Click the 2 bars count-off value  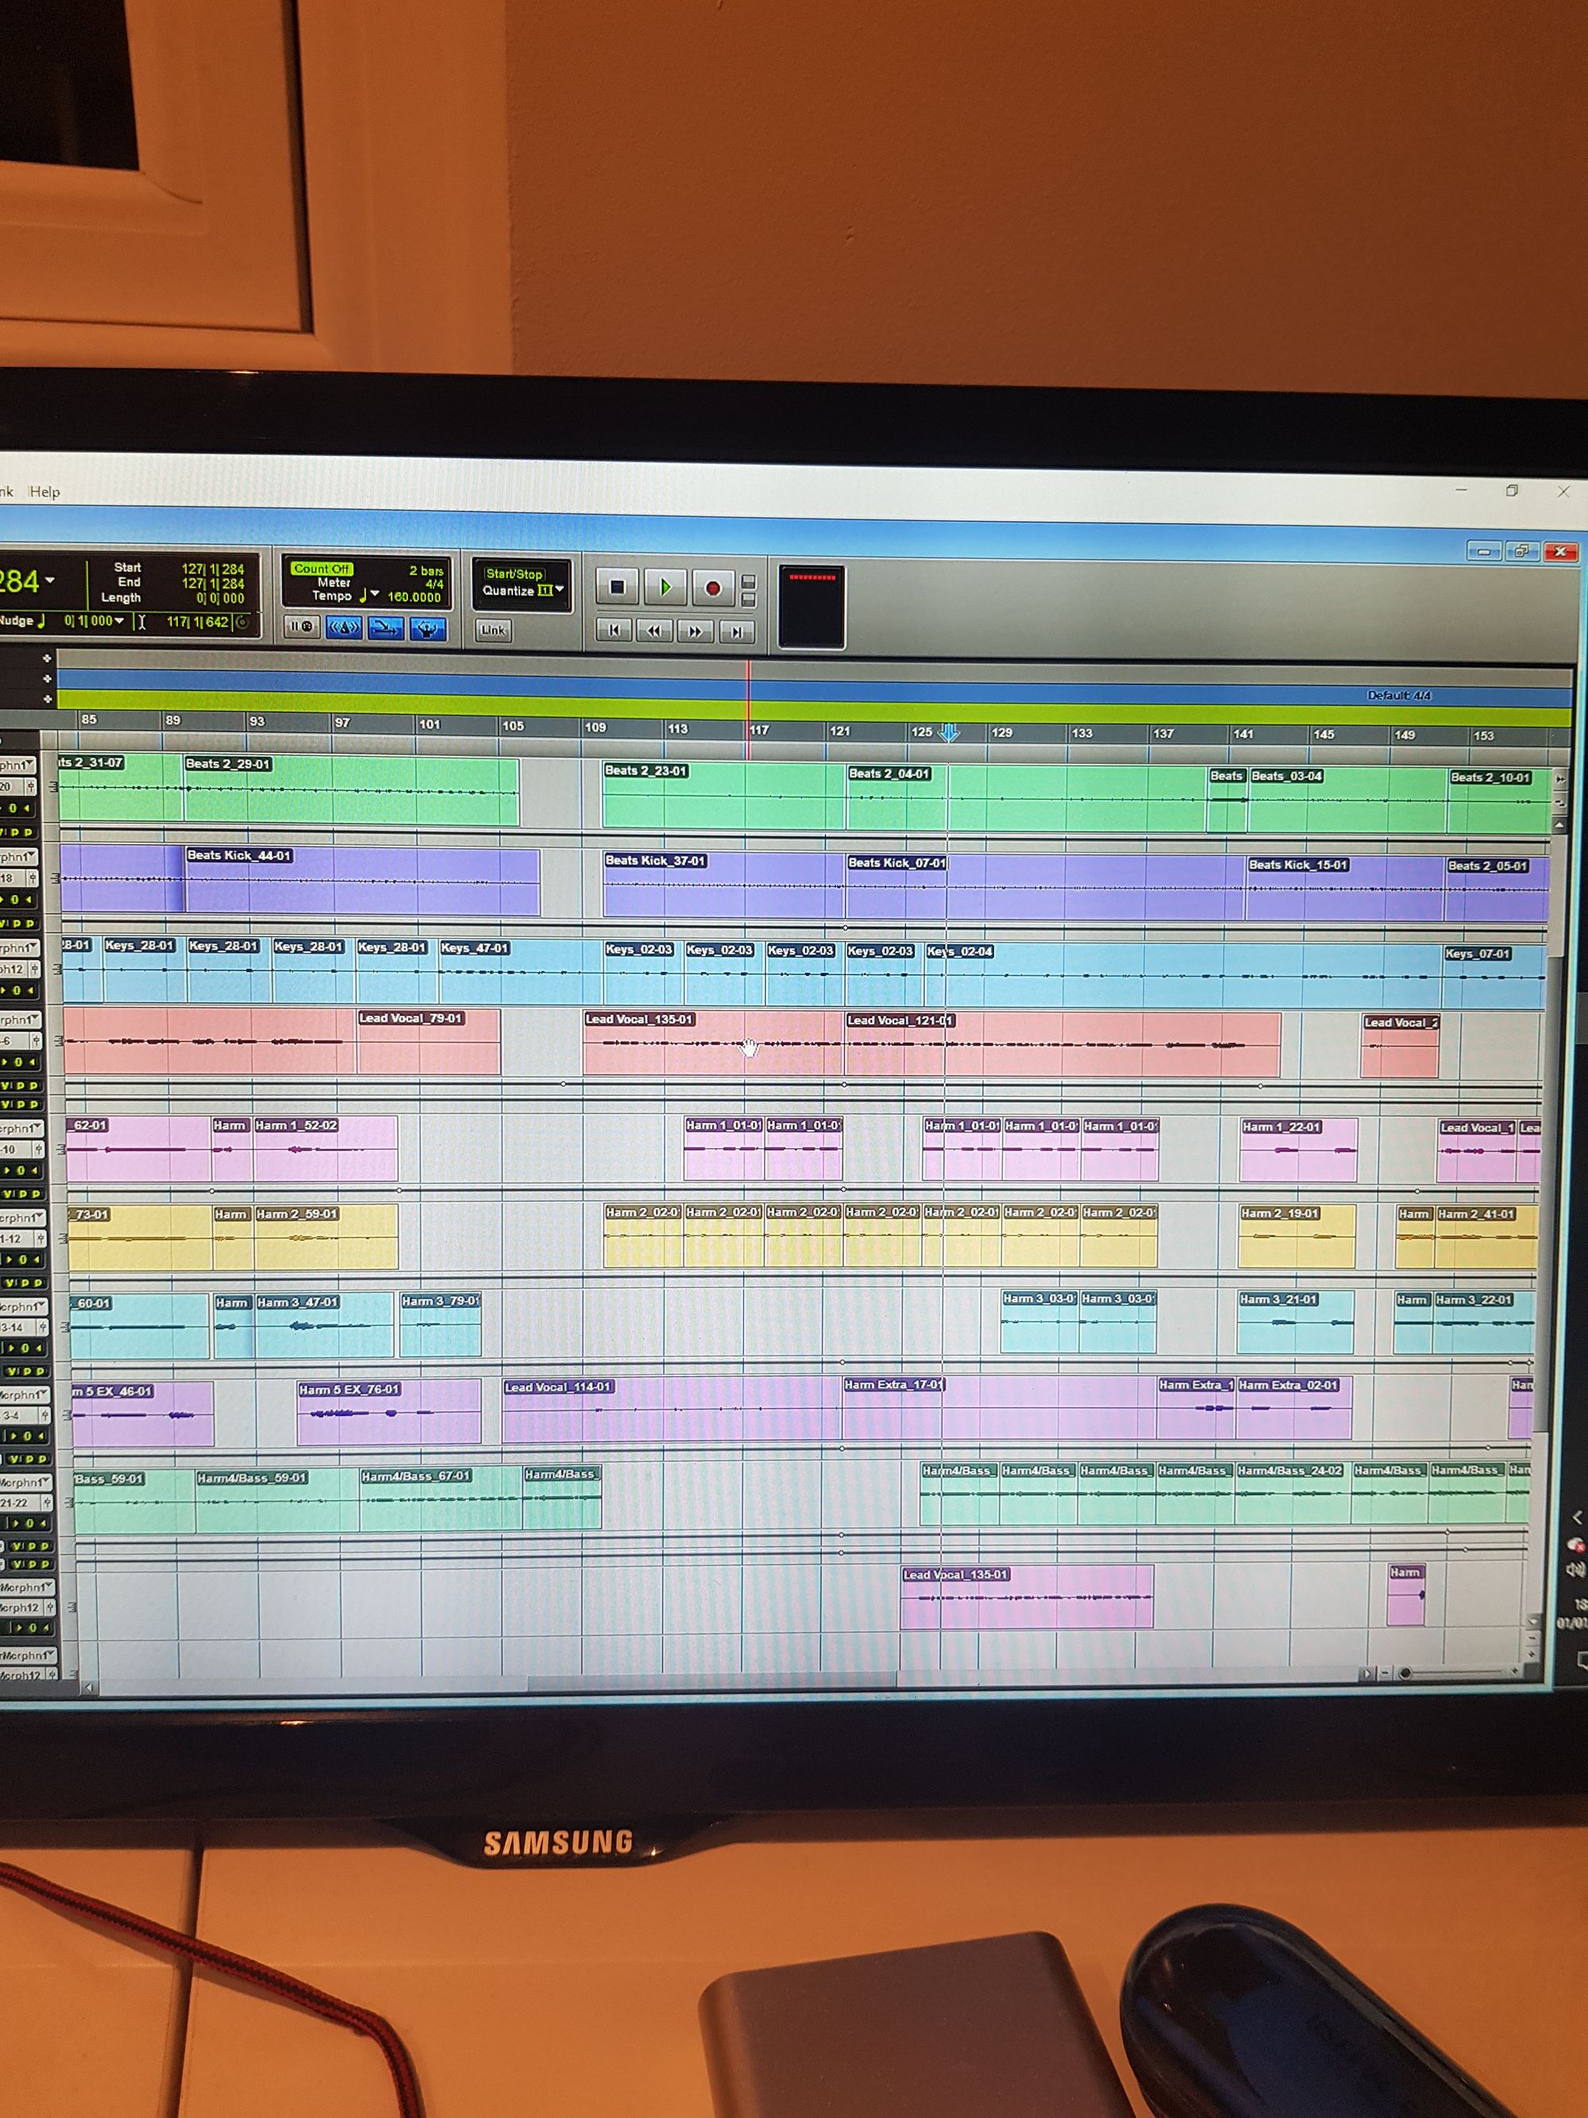[426, 571]
